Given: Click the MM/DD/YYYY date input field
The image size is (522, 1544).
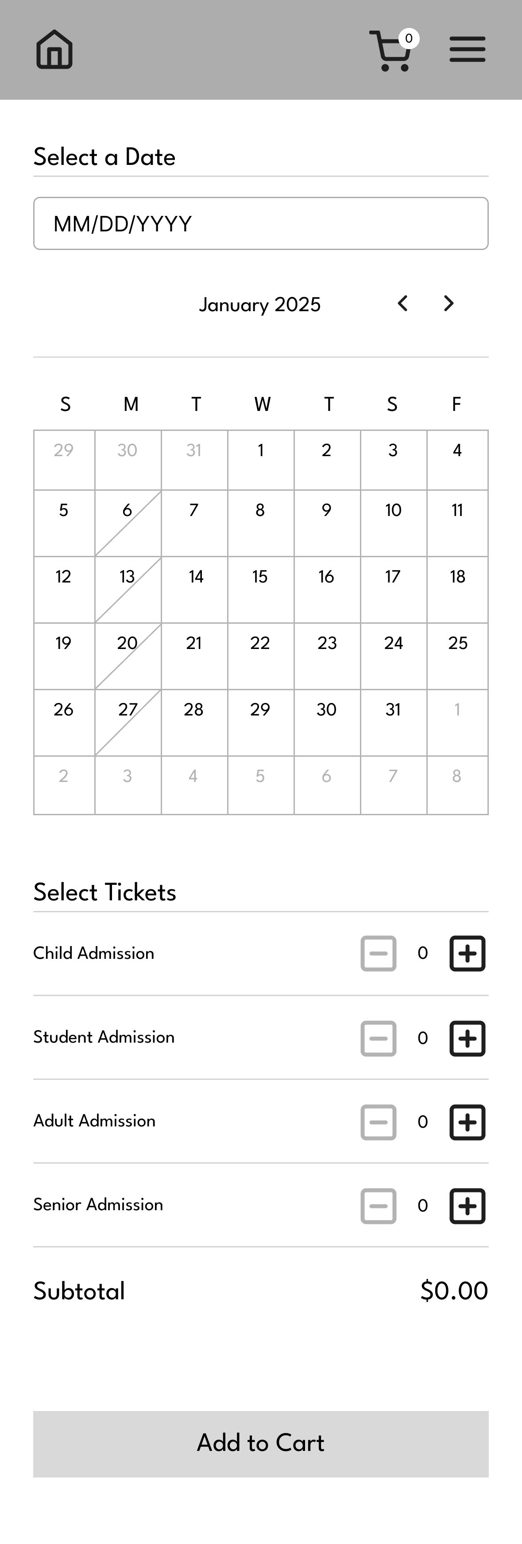Looking at the screenshot, I should click(261, 223).
